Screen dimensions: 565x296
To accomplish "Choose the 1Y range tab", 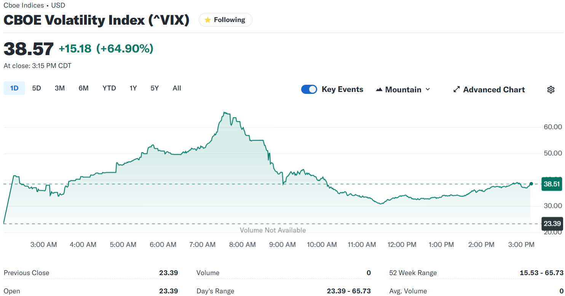I will point(133,88).
